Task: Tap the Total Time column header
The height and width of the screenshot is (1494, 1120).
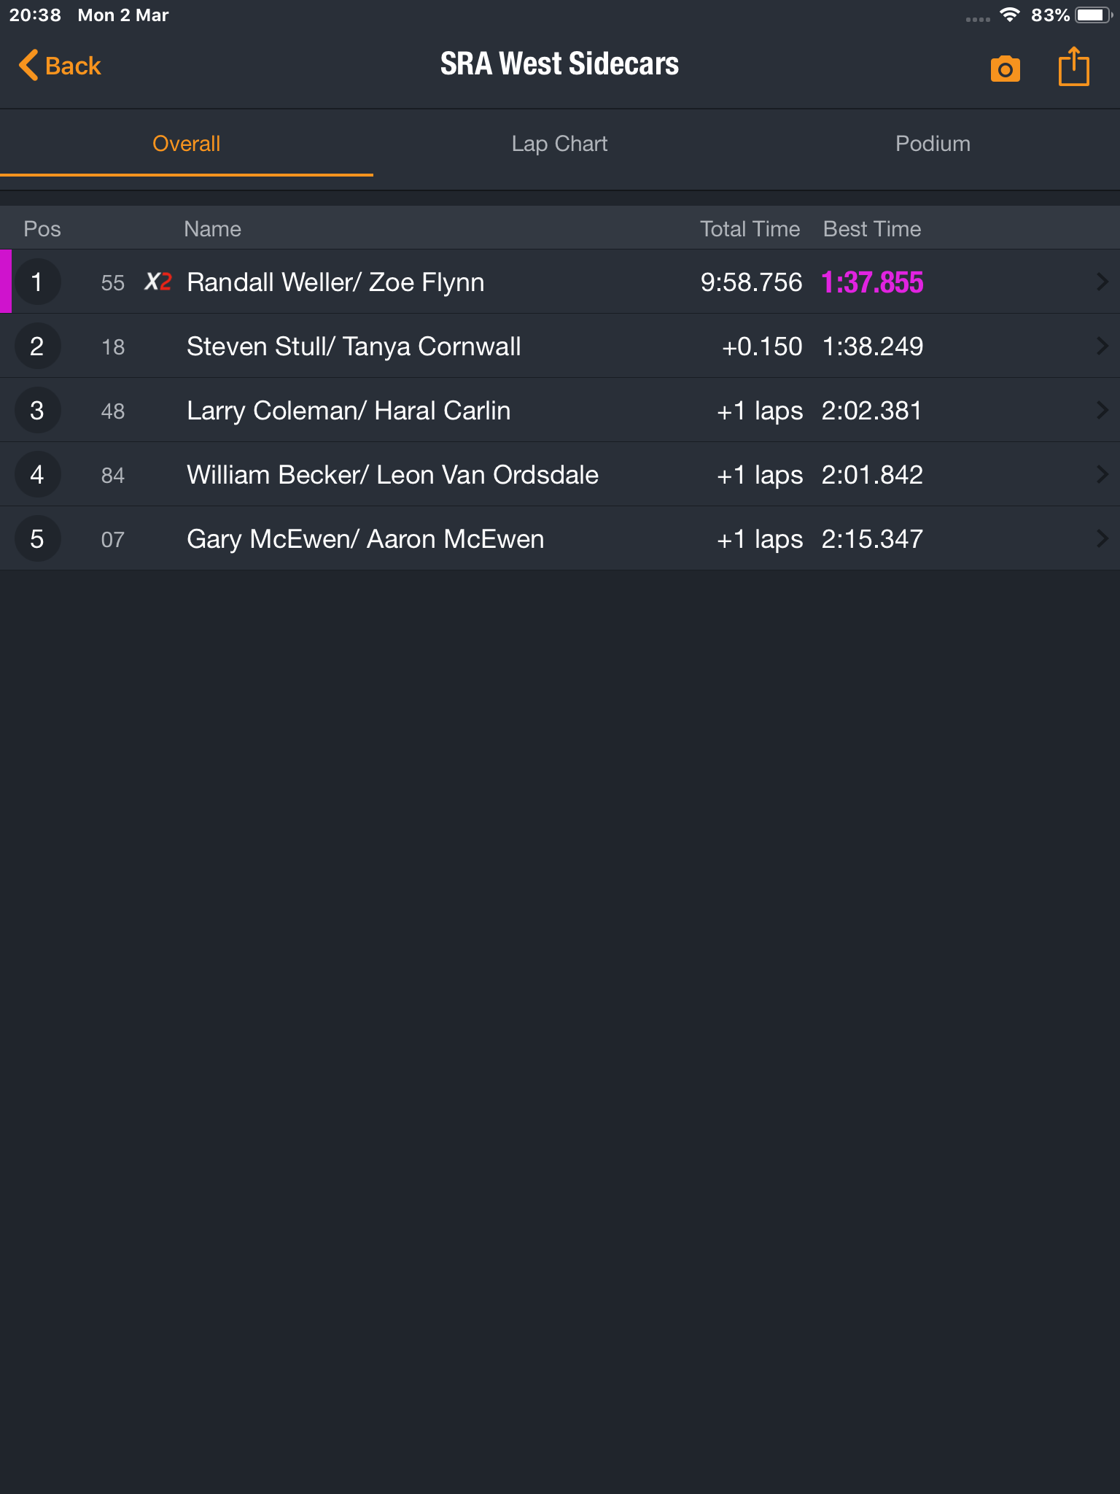Action: tap(750, 229)
